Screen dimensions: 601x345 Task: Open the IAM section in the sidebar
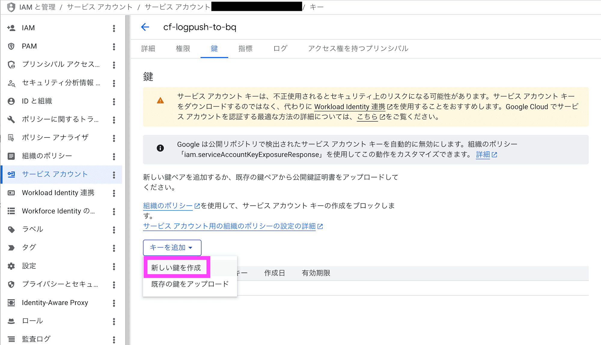(x=28, y=28)
